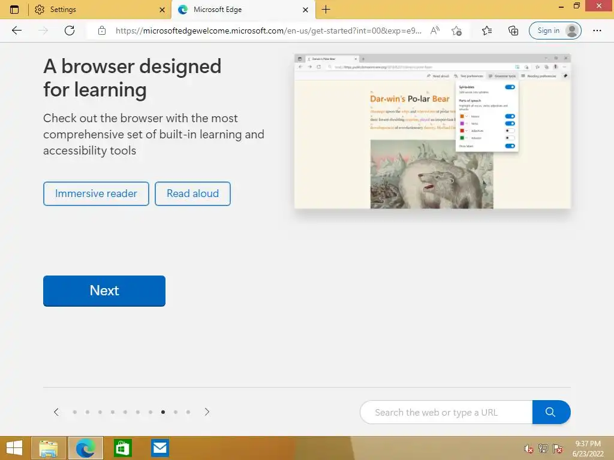Open File Explorer from taskbar

click(48, 448)
